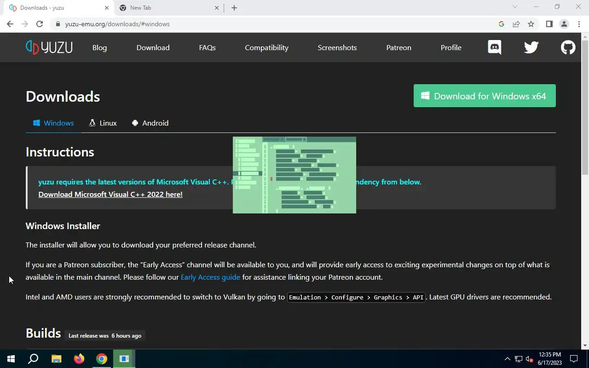The height and width of the screenshot is (368, 589).
Task: Click the taskbar clock and date
Action: tap(550, 359)
